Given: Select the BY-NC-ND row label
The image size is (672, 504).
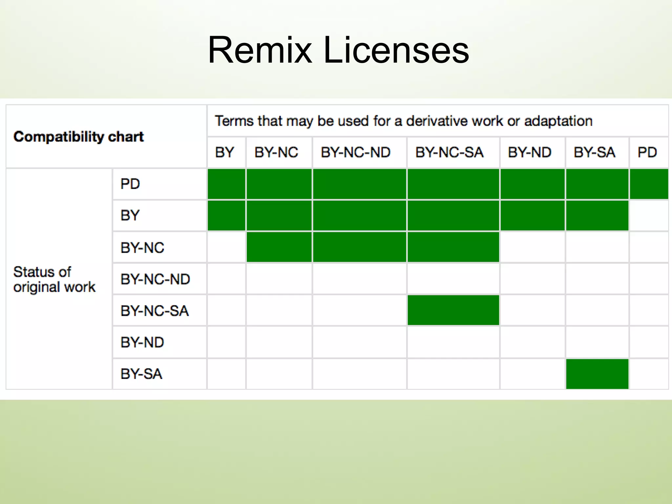Looking at the screenshot, I should [x=155, y=278].
